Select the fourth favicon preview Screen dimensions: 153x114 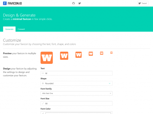click(91, 54)
